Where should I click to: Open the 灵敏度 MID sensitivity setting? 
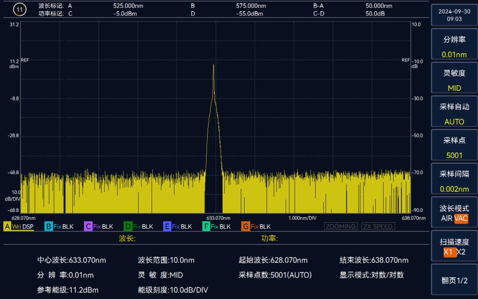pos(454,78)
